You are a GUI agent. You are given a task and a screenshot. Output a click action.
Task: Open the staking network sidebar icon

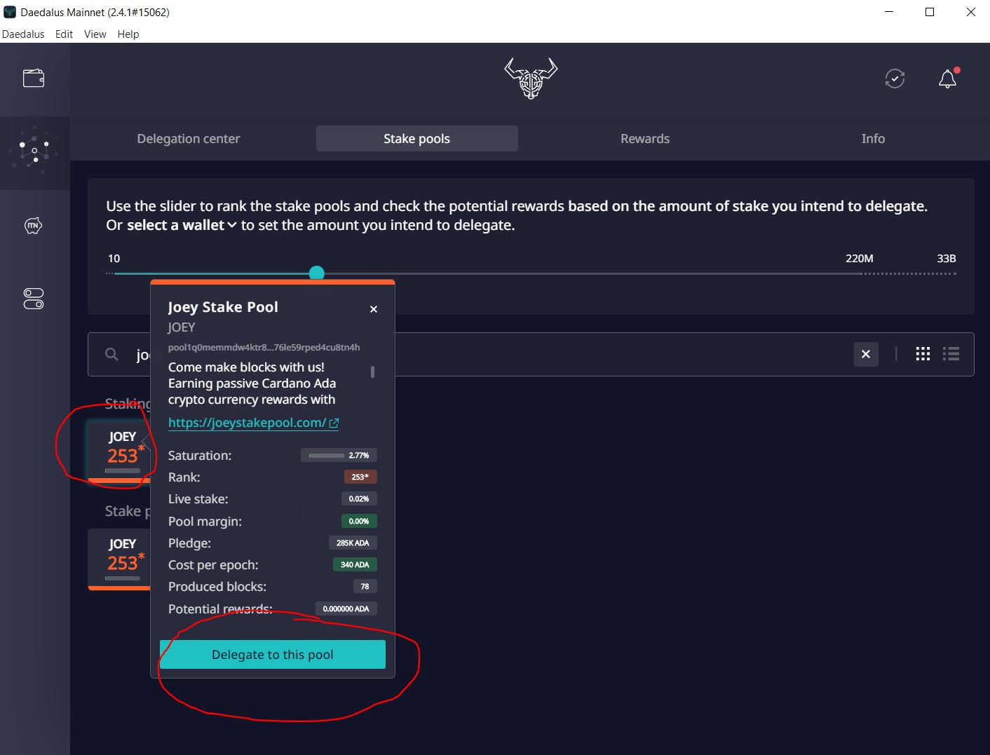coord(34,152)
